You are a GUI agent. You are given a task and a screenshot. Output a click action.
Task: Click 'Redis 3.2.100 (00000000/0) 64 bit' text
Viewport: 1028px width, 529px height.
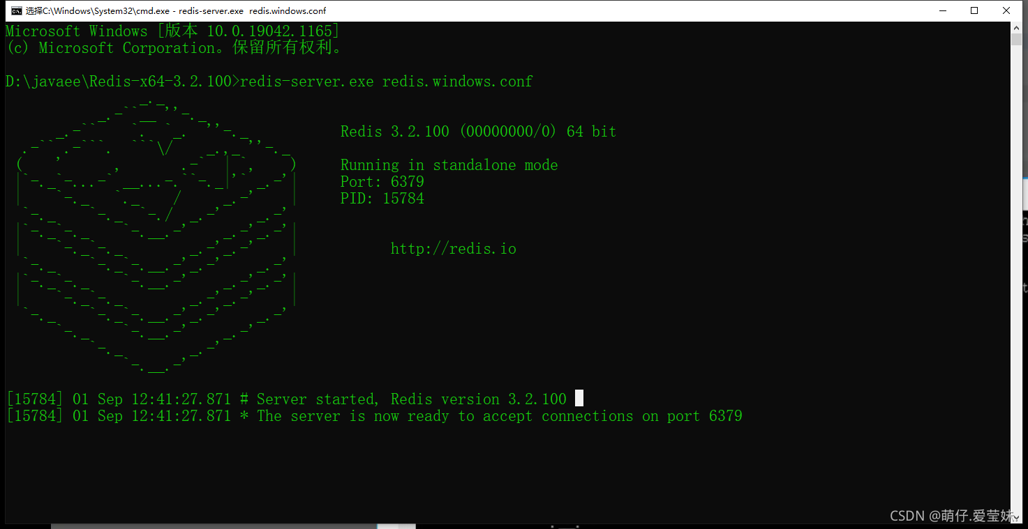coord(479,132)
